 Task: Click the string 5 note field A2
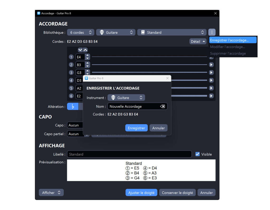[79, 88]
